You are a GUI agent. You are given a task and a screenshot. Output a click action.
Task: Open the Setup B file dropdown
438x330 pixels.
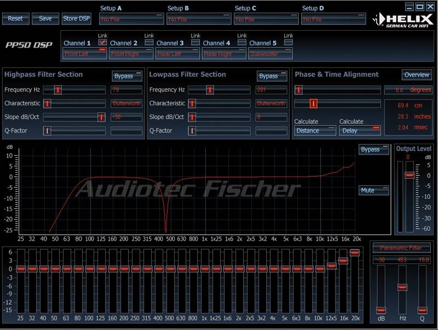coord(199,19)
